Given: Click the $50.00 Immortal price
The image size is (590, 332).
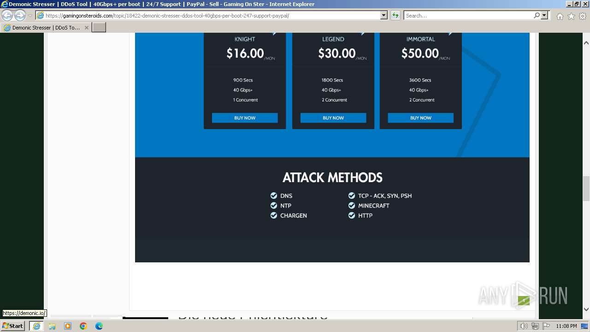Looking at the screenshot, I should tap(420, 53).
